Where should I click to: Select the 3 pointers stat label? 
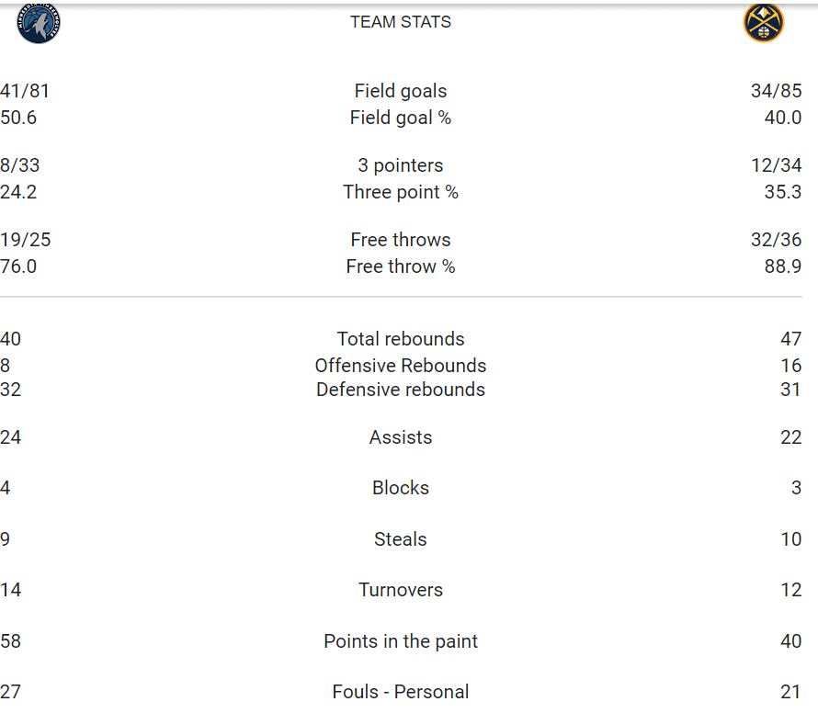(x=401, y=165)
